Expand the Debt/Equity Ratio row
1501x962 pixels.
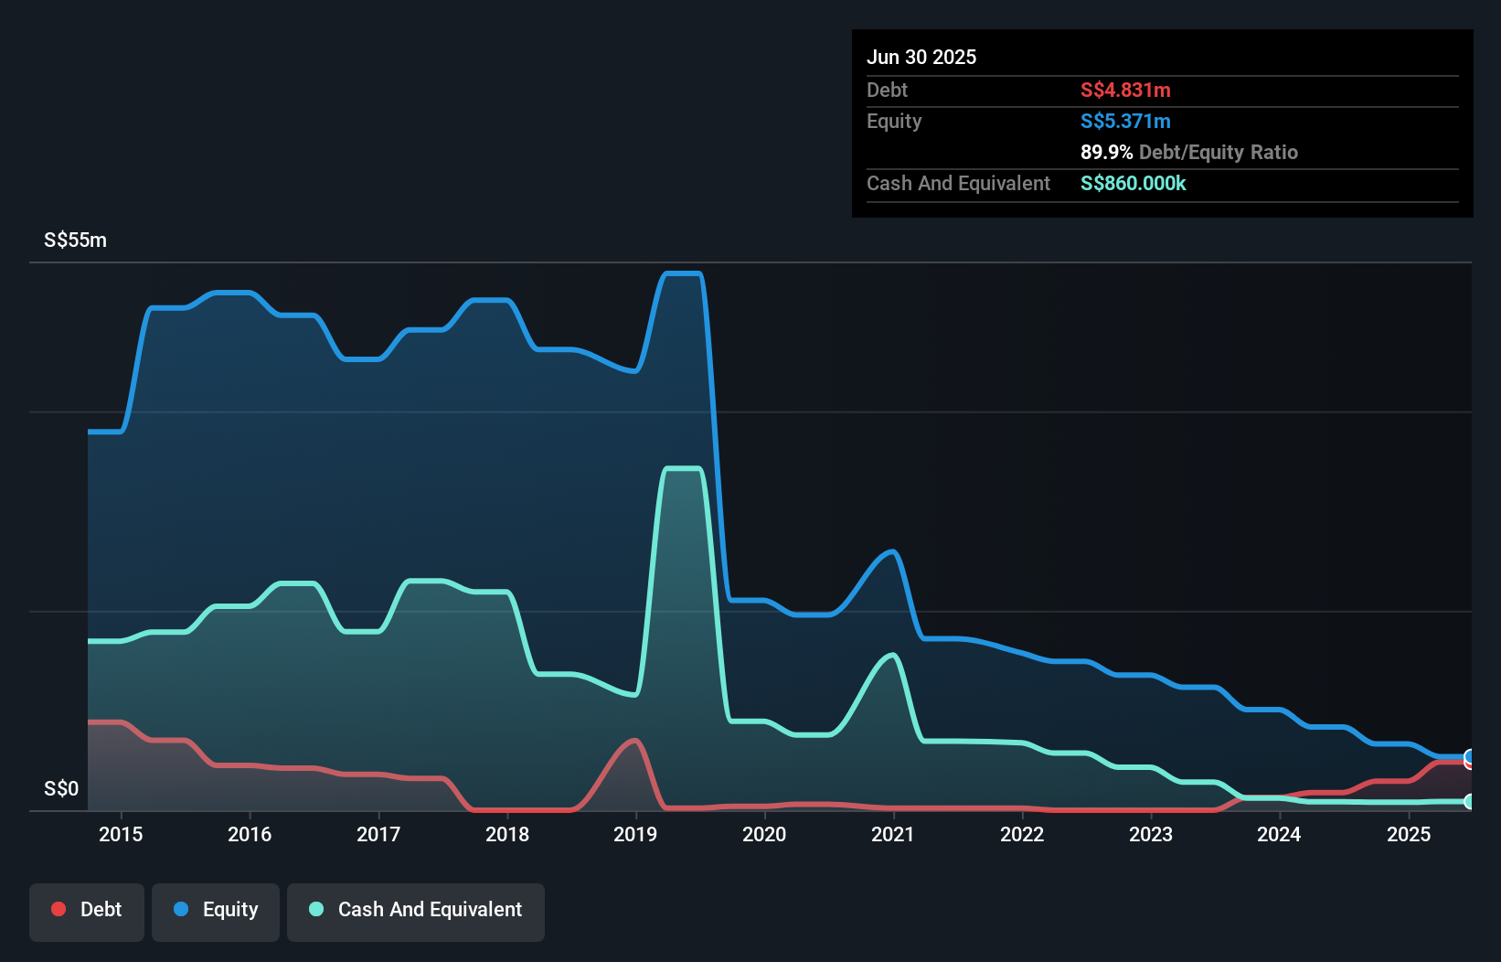click(1189, 152)
